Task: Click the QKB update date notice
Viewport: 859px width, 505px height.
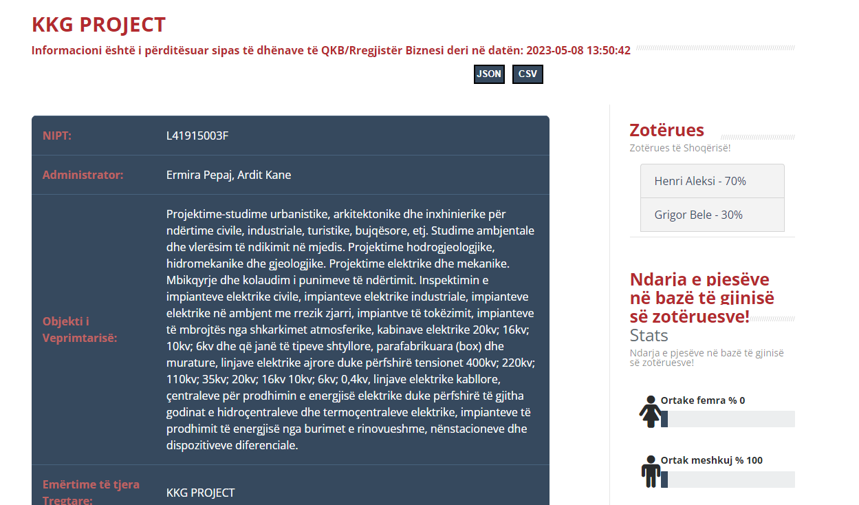Action: (x=331, y=50)
